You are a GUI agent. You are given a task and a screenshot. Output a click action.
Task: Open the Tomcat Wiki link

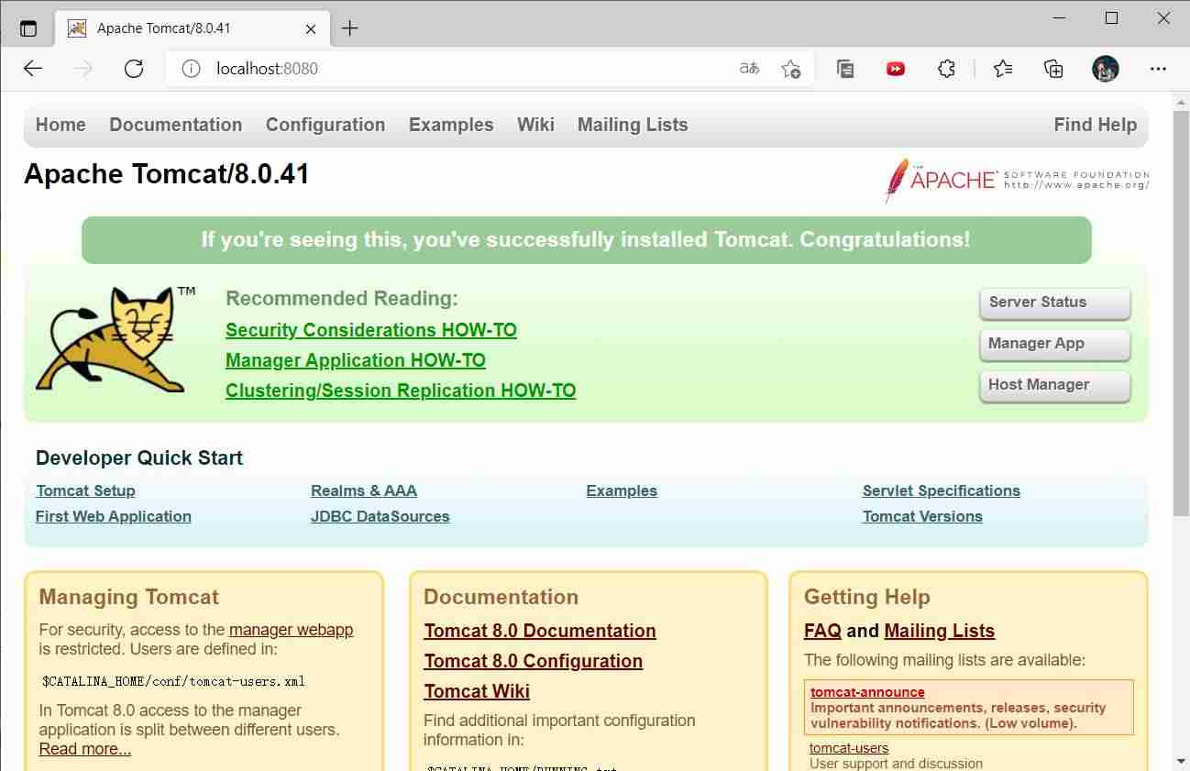point(477,691)
